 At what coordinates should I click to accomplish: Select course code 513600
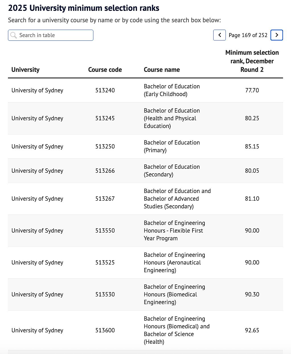click(105, 330)
